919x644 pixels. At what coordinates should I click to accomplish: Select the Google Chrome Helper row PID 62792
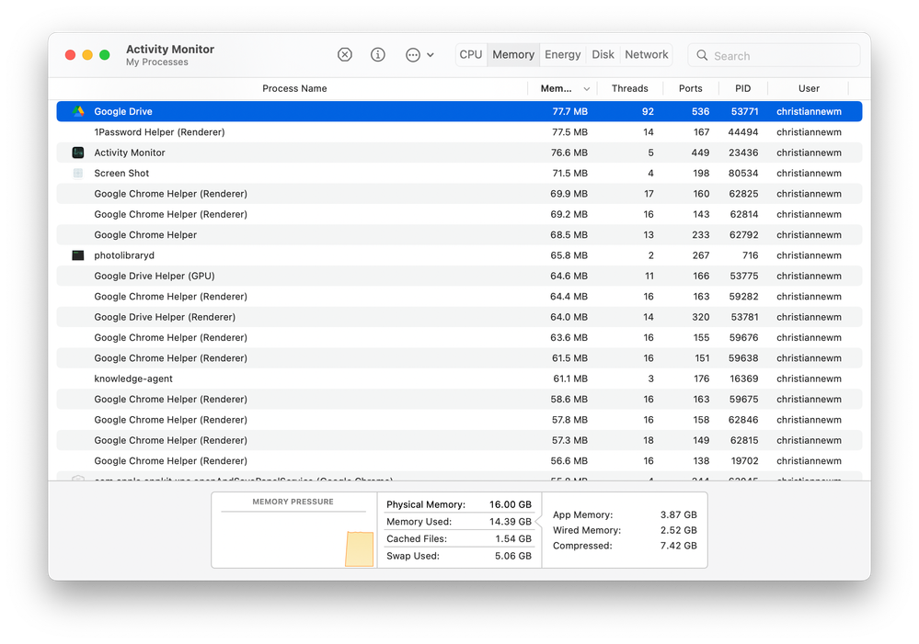point(459,235)
